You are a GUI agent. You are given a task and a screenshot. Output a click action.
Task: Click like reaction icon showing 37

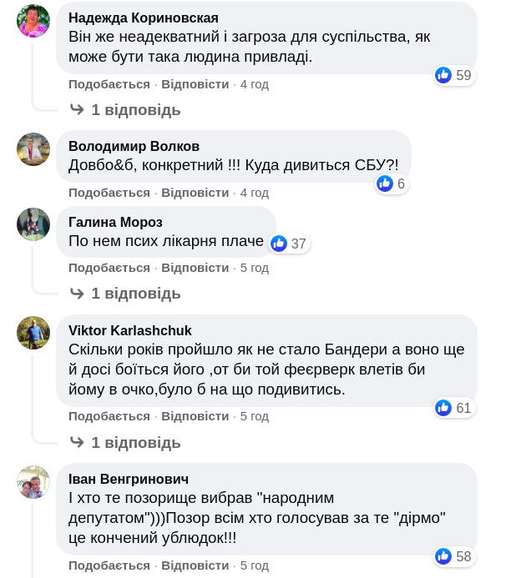point(279,244)
